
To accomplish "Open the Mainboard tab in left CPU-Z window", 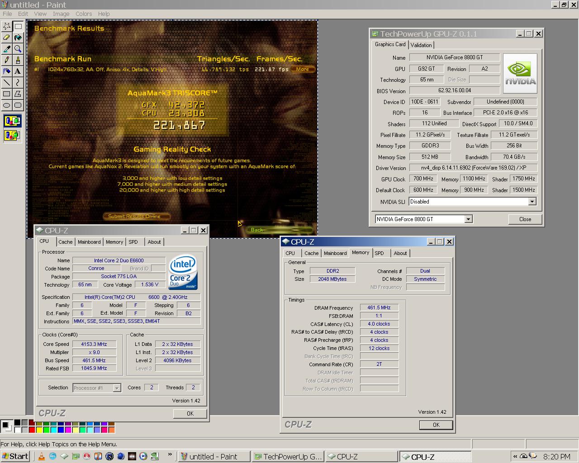I will tap(89, 242).
